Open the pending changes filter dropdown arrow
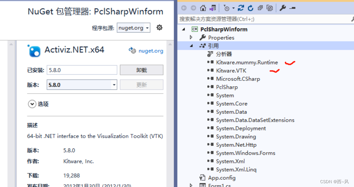The width and height of the screenshot is (354, 187). tap(233, 8)
